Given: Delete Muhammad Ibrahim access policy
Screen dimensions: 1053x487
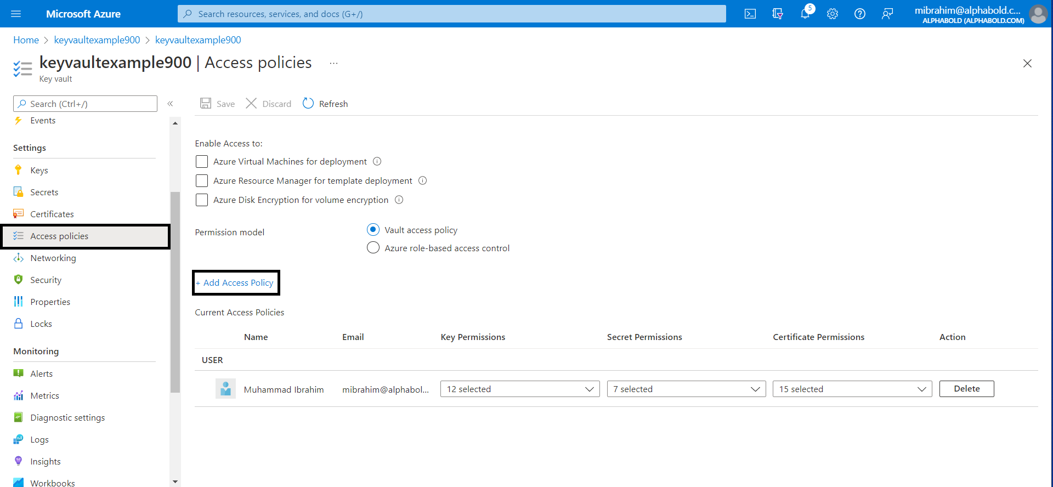Looking at the screenshot, I should [x=966, y=388].
